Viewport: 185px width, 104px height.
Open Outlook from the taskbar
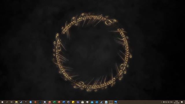tap(97, 102)
